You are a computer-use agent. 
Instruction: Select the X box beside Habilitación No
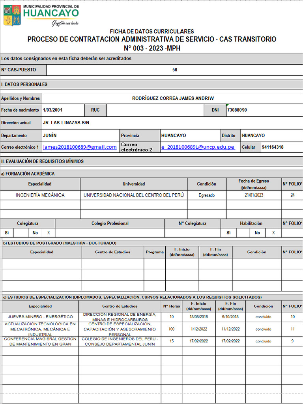273,233
